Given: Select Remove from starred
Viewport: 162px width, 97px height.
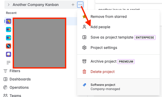Looking at the screenshot, I should click(x=108, y=17).
